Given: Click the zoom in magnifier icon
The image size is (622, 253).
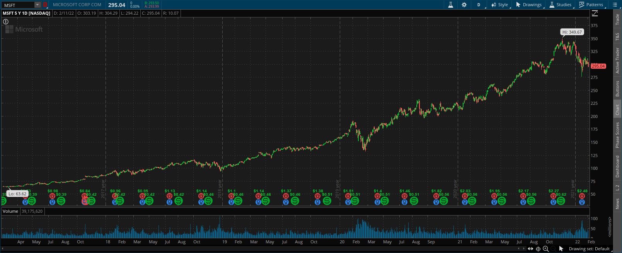Looking at the screenshot, I should click(546, 249).
